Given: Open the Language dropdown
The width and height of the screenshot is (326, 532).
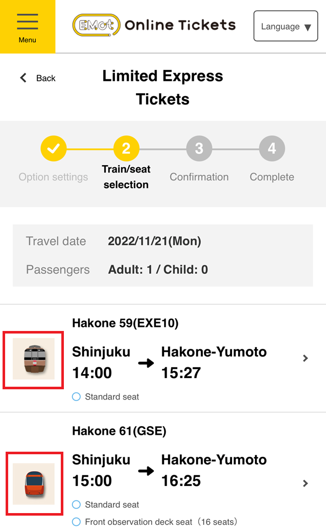Looking at the screenshot, I should (x=285, y=27).
